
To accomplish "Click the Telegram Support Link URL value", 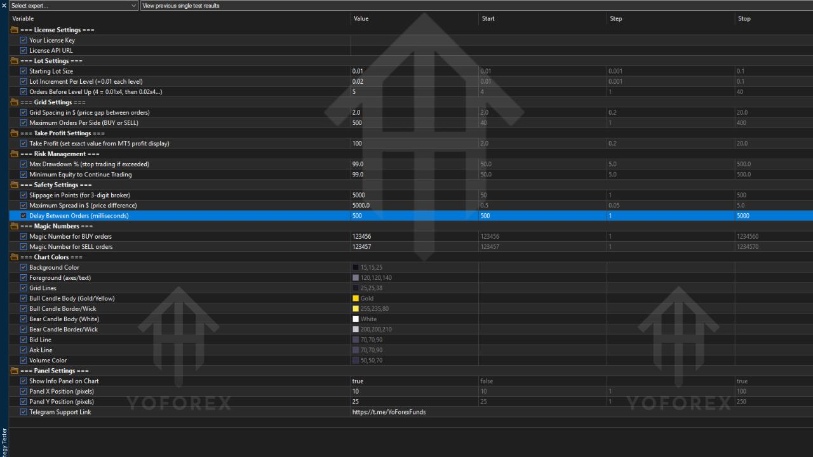I will pyautogui.click(x=389, y=412).
